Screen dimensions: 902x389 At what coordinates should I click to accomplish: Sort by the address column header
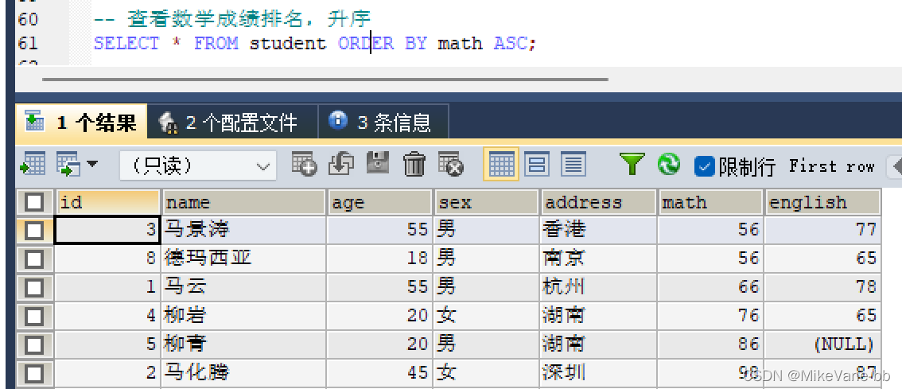(598, 202)
